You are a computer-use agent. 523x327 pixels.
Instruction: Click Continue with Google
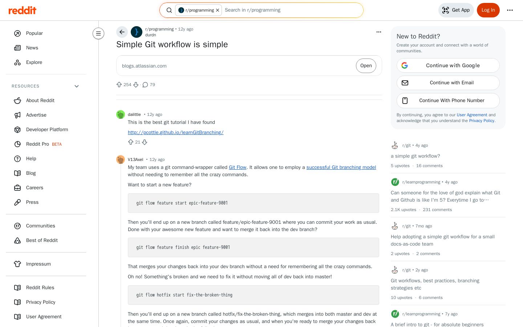(x=448, y=65)
